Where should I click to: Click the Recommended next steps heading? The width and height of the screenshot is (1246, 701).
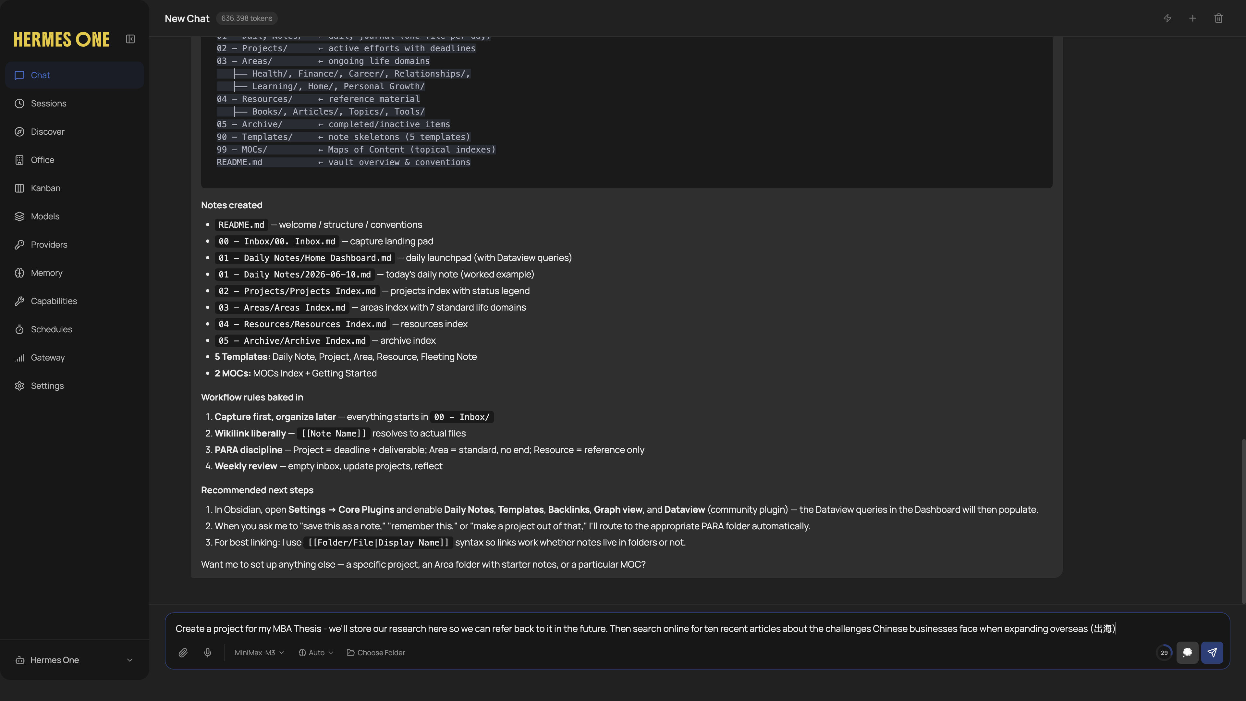click(257, 490)
